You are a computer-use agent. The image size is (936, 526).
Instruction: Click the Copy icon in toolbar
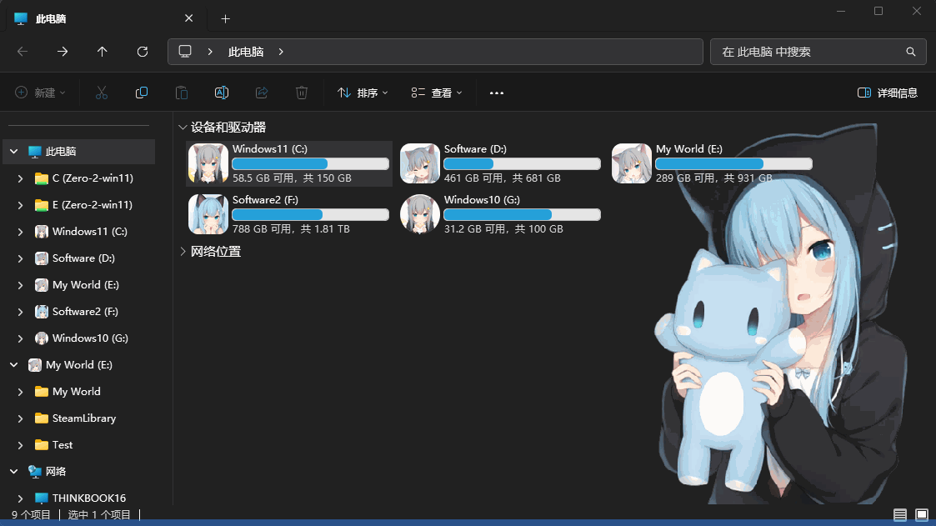click(142, 93)
